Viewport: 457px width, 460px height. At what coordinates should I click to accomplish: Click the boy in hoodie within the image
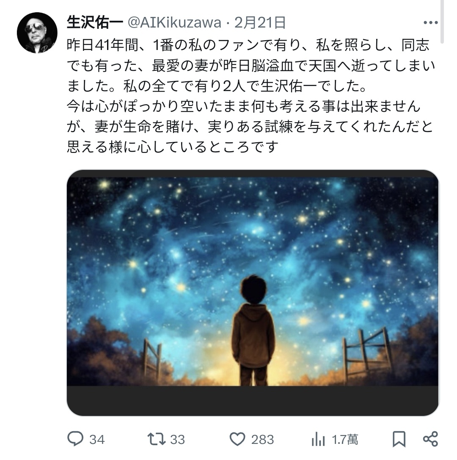click(x=253, y=330)
